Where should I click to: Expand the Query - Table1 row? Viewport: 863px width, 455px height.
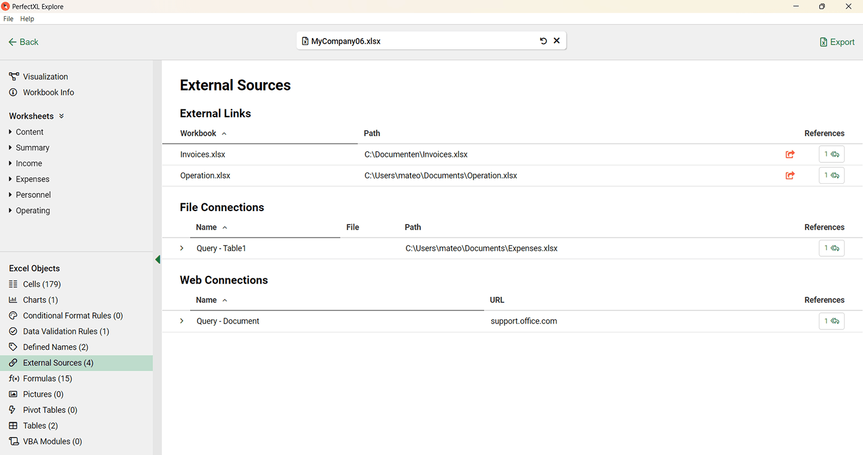(182, 248)
